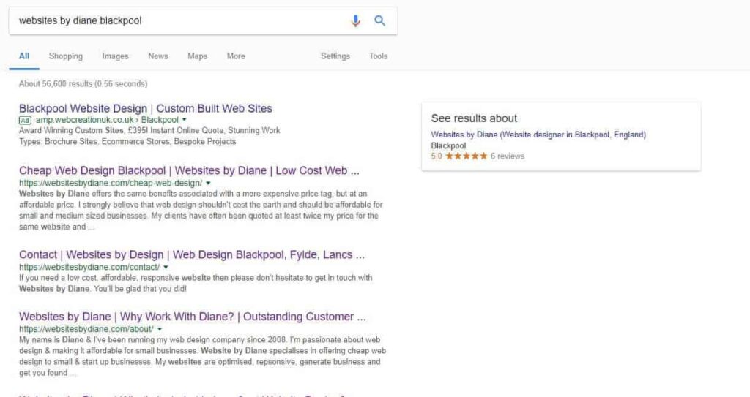
Task: Click Blackpool text in knowledge panel
Action: 448,145
